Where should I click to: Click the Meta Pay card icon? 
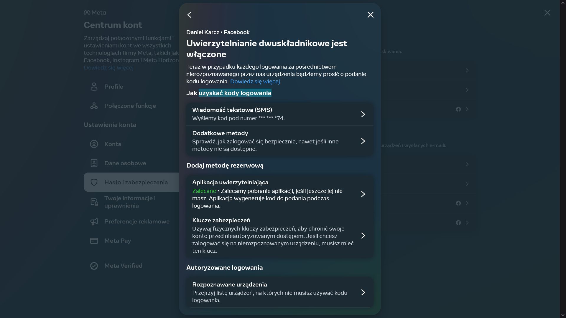pos(94,241)
